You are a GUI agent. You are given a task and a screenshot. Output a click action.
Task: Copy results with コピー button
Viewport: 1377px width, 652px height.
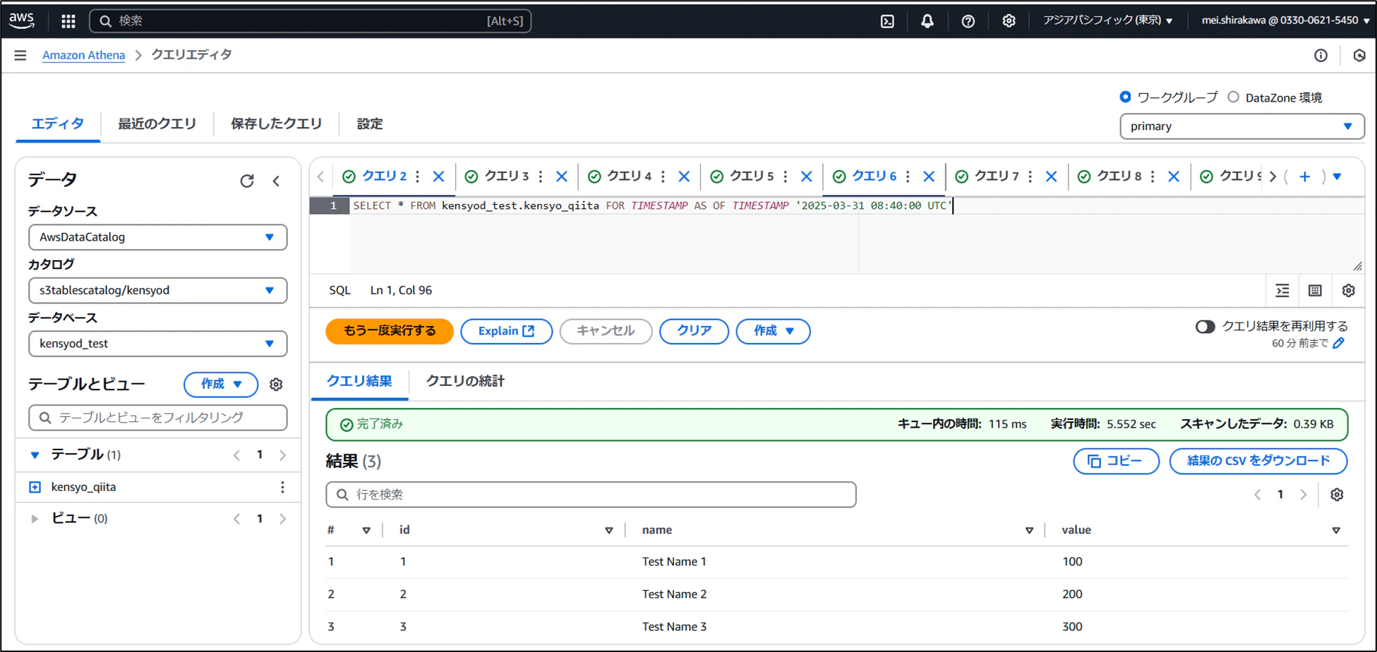coord(1116,461)
